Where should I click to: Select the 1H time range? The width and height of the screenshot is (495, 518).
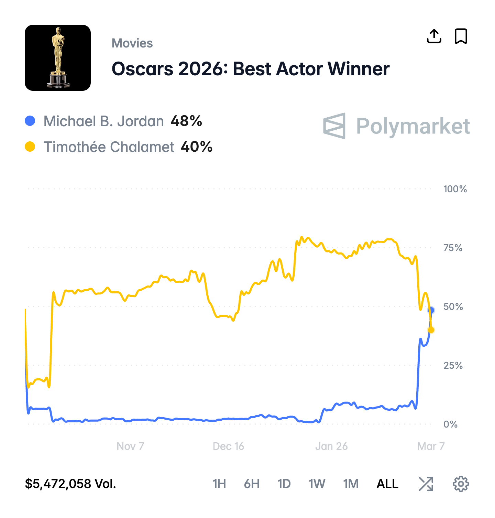click(219, 484)
